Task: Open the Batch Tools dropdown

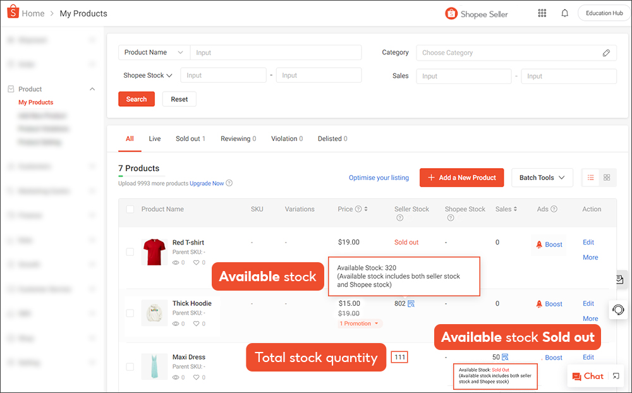Action: [541, 178]
